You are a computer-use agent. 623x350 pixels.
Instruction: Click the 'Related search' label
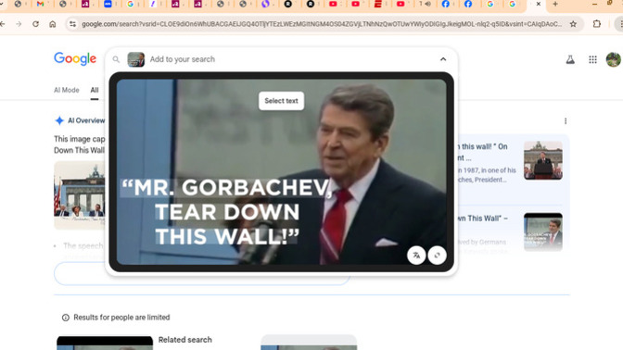(x=185, y=340)
